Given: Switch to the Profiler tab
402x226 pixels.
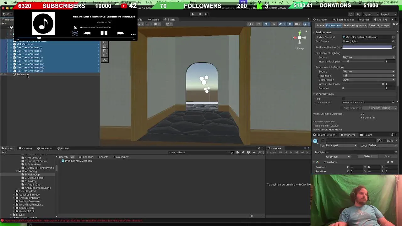Looking at the screenshot, I should click(63, 148).
